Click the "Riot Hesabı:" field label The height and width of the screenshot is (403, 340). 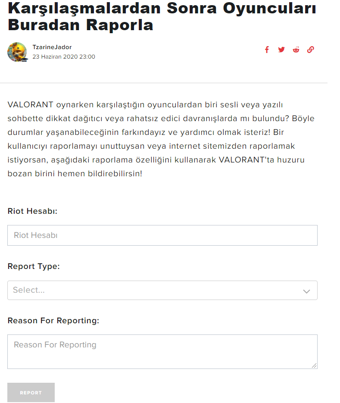(x=33, y=211)
